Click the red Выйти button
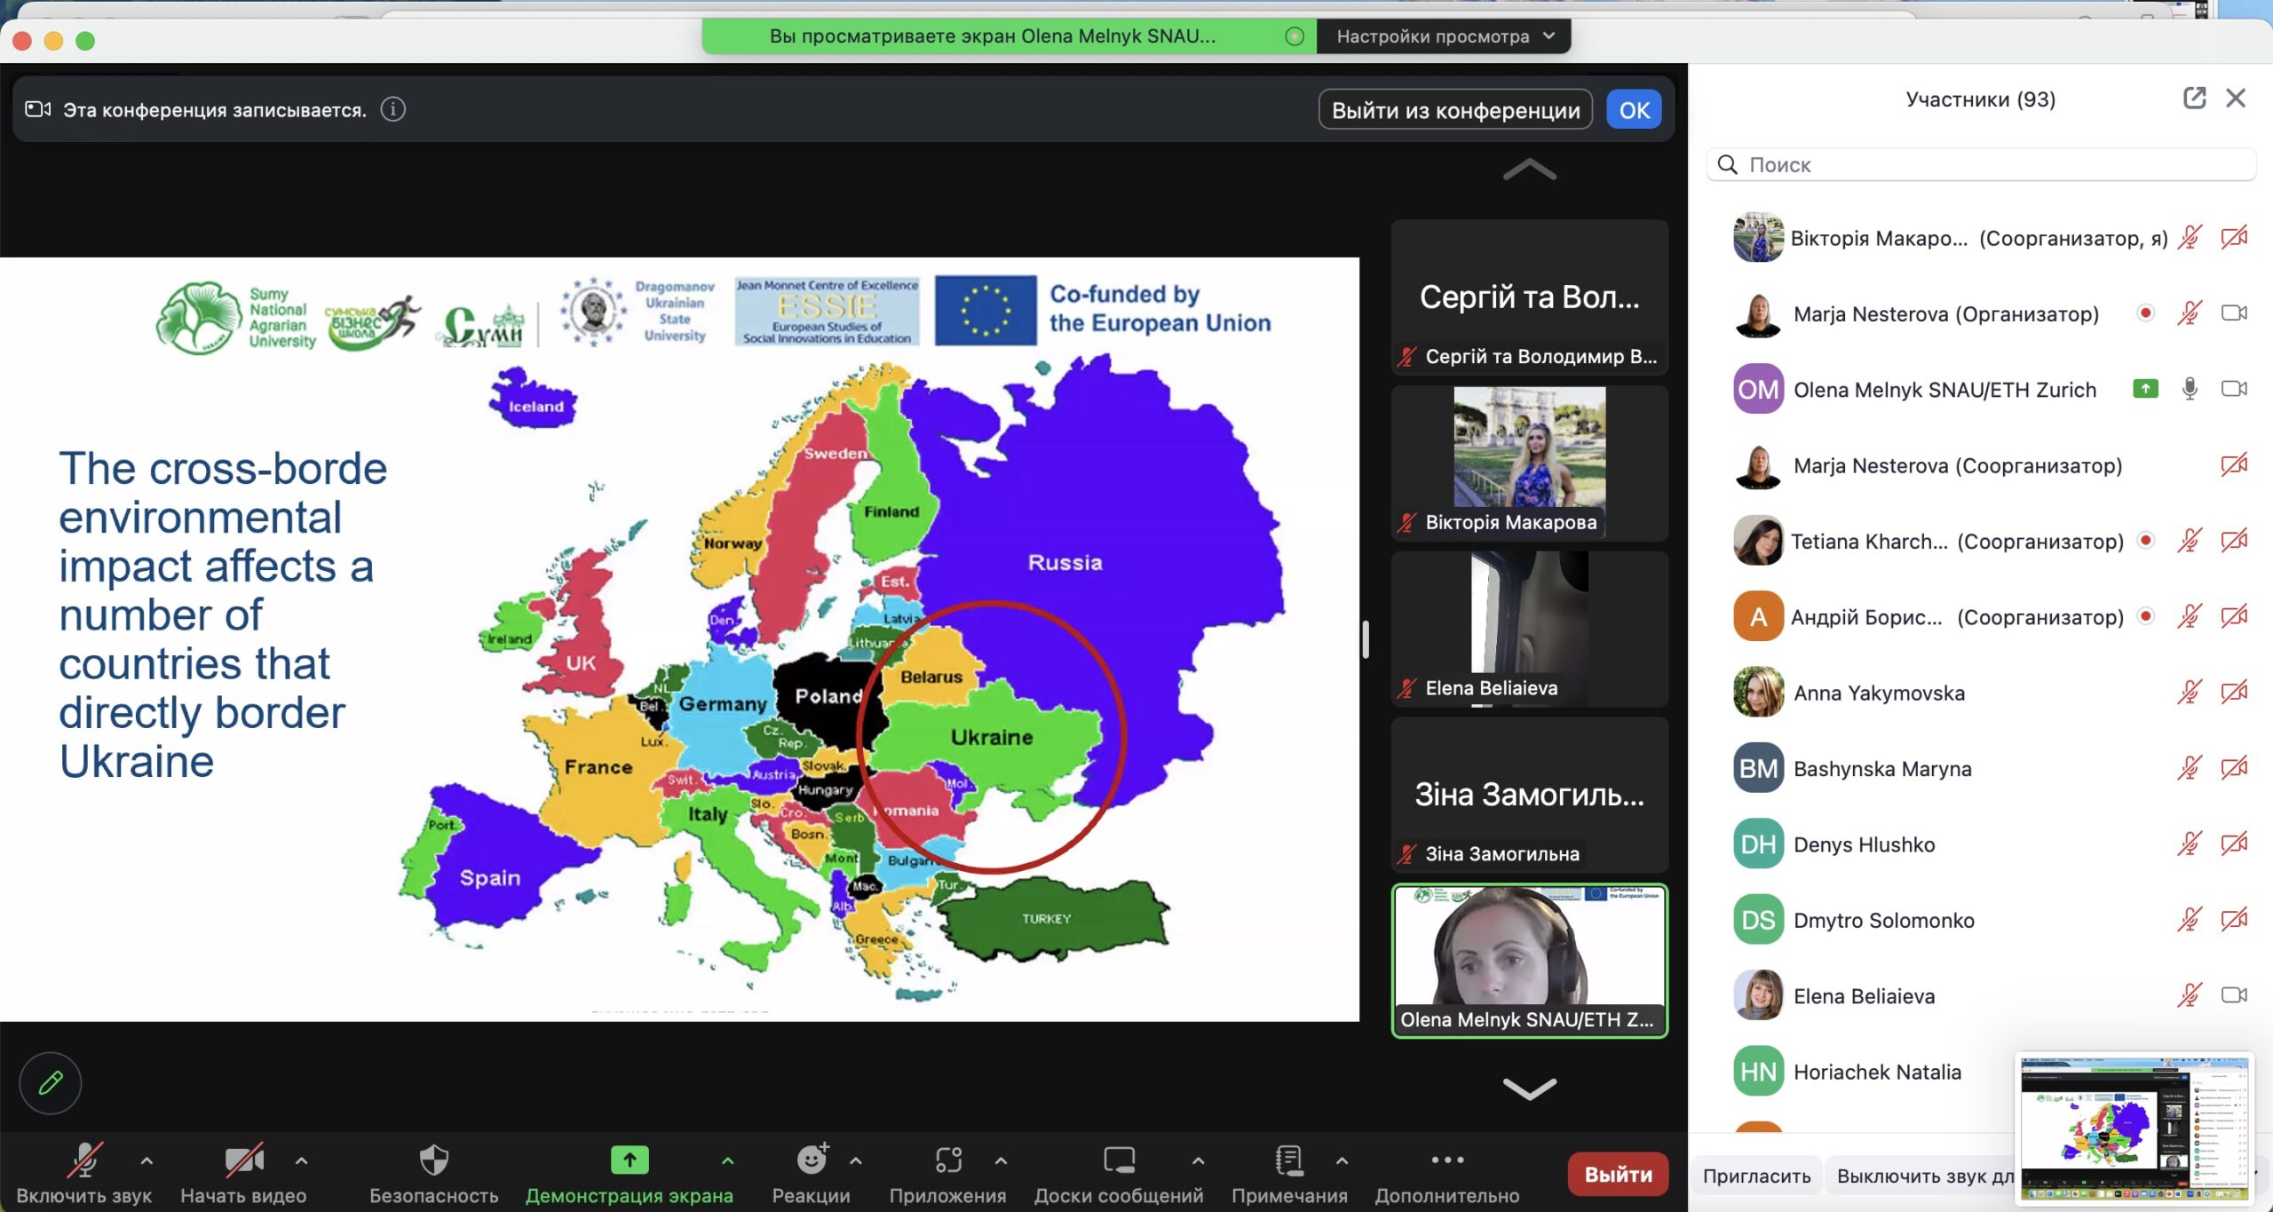Screen dimensions: 2273x1212 click(x=1618, y=1174)
